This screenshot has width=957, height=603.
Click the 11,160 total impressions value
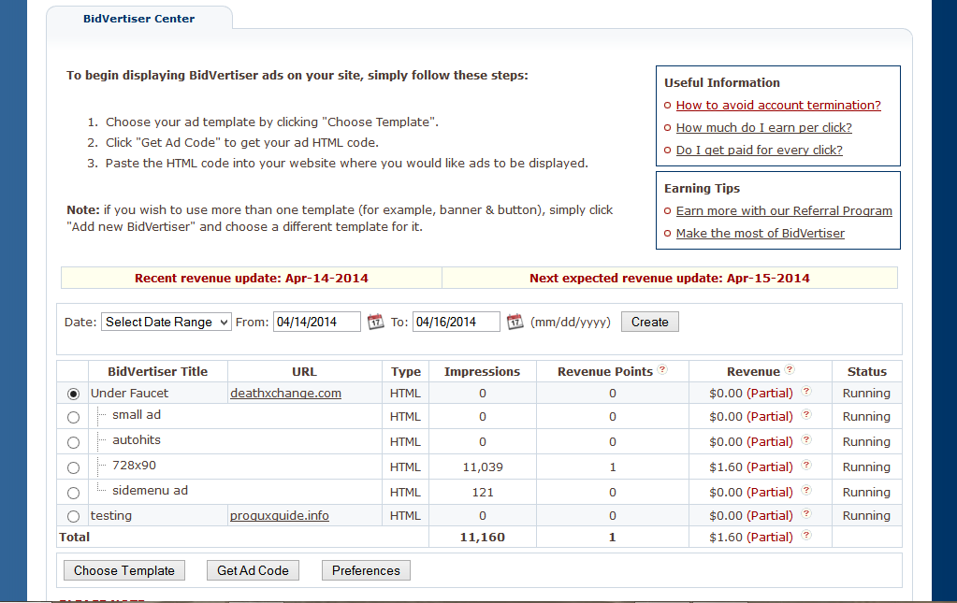point(482,538)
